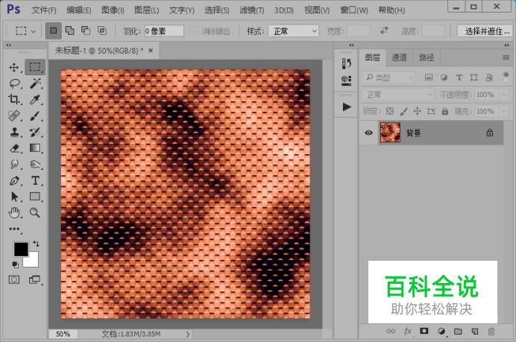Choose Intersect with Selection mode

102,31
